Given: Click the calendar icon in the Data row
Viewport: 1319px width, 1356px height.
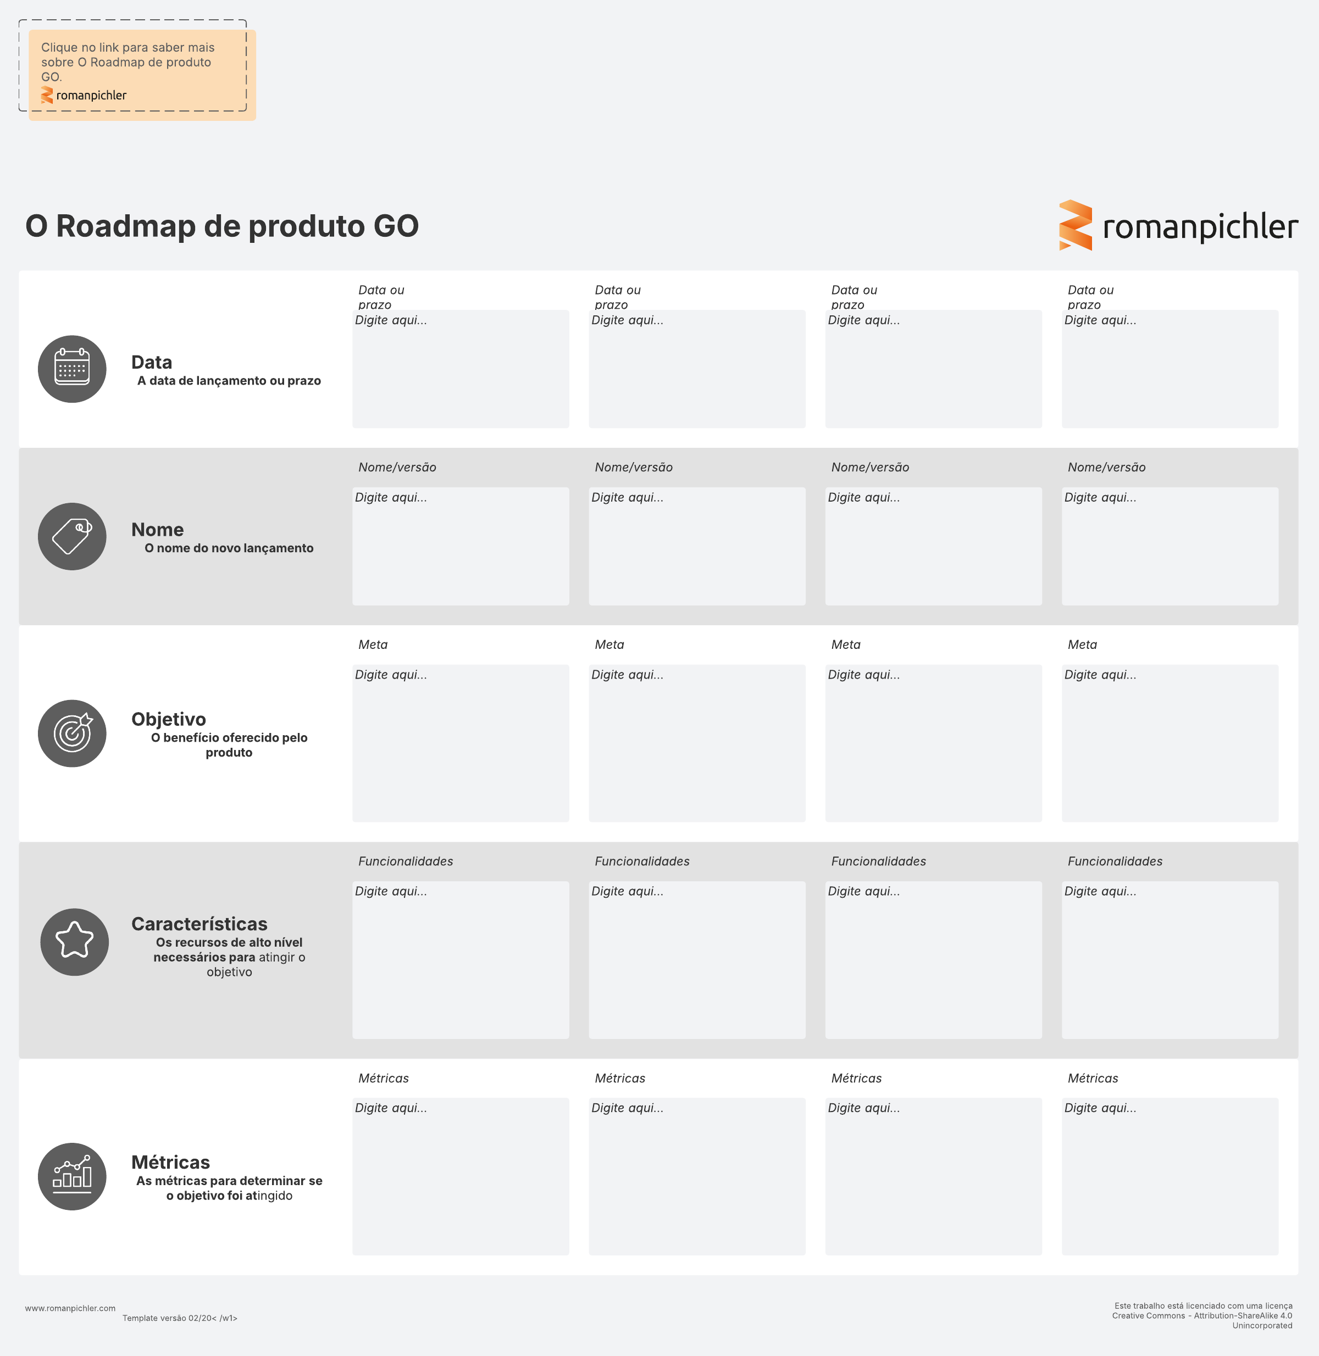Looking at the screenshot, I should click(x=72, y=369).
